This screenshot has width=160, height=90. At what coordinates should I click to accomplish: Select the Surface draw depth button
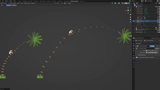14,5
